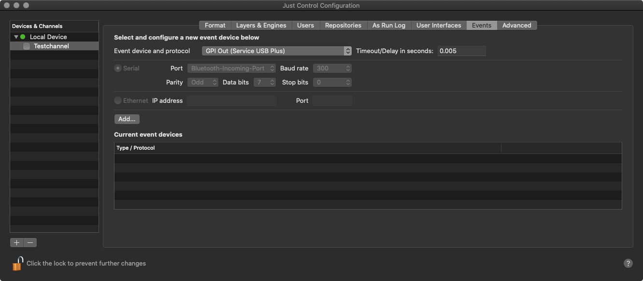Screen dimensions: 643x281
Task: Switch to the As Run Log tab
Action: pyautogui.click(x=389, y=25)
